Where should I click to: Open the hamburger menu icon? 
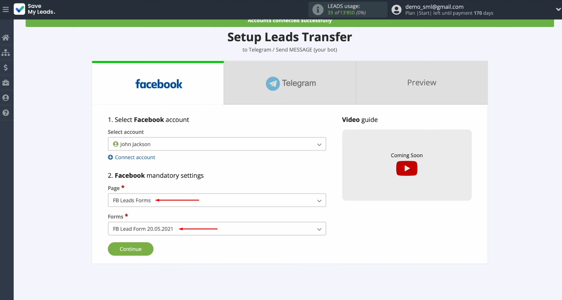(x=6, y=9)
